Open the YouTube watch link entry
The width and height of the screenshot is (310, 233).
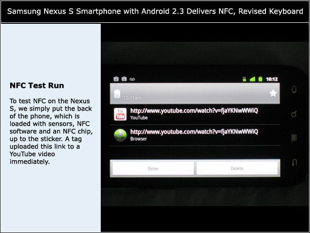click(195, 115)
